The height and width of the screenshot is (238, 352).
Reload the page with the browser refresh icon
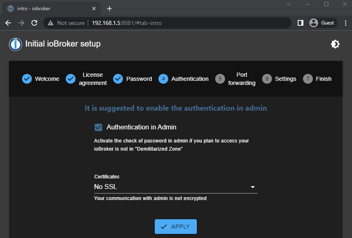pyautogui.click(x=34, y=23)
